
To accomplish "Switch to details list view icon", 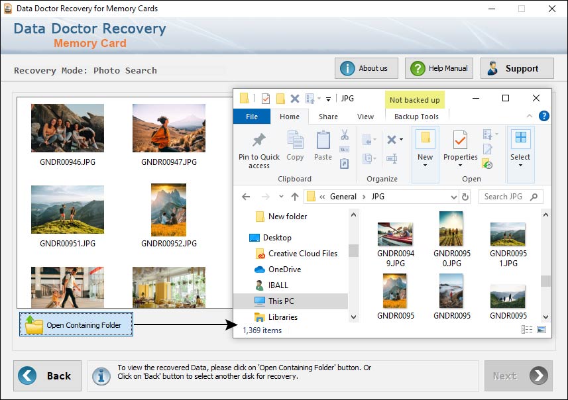I will click(x=527, y=329).
